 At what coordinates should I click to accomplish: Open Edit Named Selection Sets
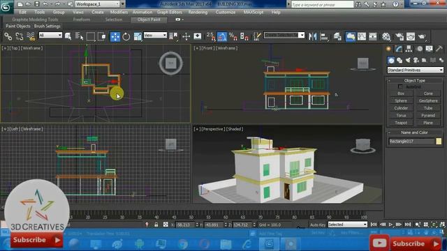[257, 36]
